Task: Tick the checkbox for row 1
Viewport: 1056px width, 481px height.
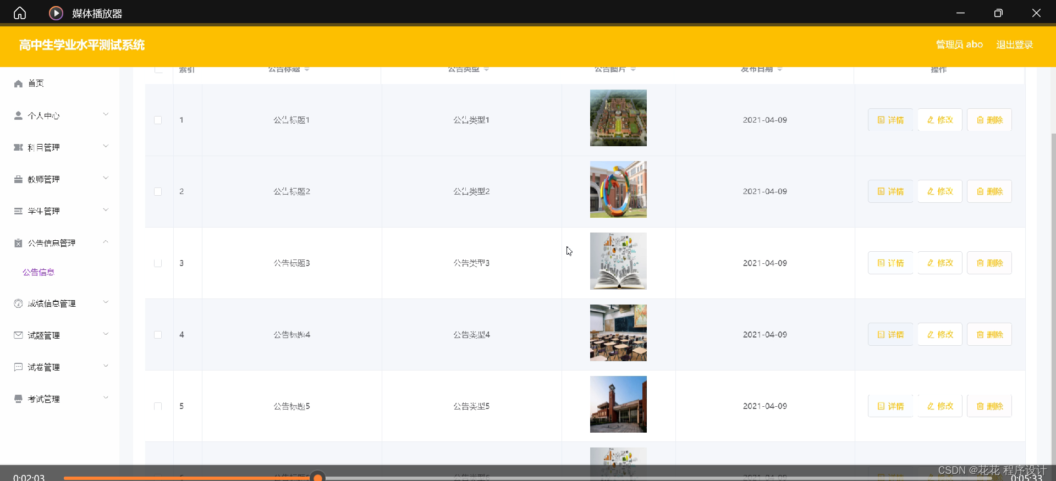Action: tap(158, 120)
